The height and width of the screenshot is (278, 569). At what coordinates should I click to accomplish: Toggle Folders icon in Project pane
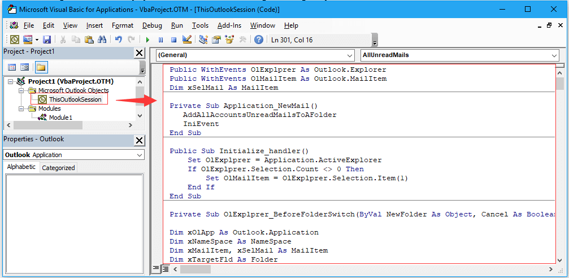(x=41, y=67)
